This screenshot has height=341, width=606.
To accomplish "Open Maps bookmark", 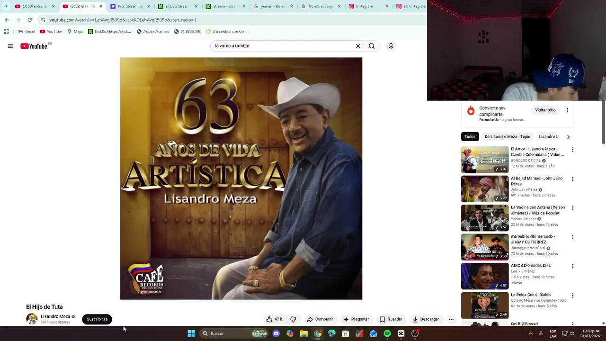I will pos(75,32).
